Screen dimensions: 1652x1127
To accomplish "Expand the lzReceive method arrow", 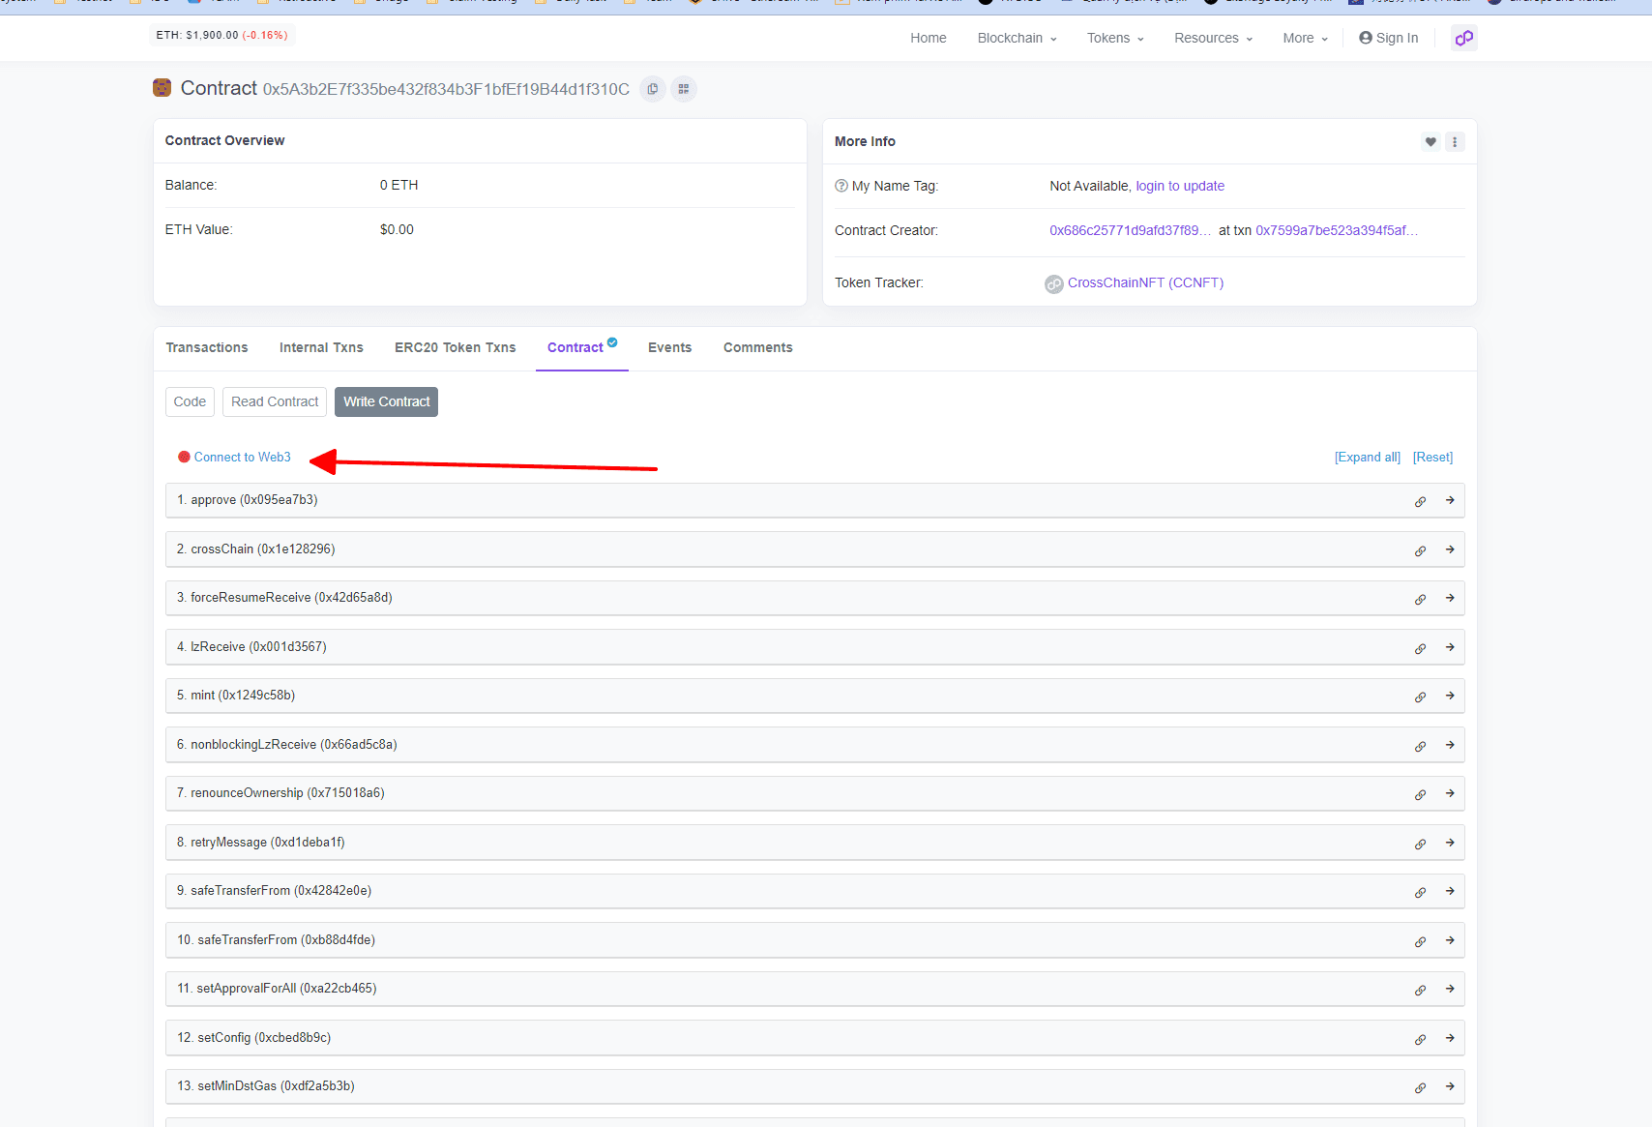I will pyautogui.click(x=1450, y=647).
